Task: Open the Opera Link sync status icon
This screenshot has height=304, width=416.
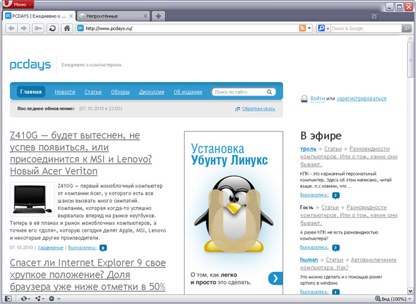Action: tap(25, 299)
